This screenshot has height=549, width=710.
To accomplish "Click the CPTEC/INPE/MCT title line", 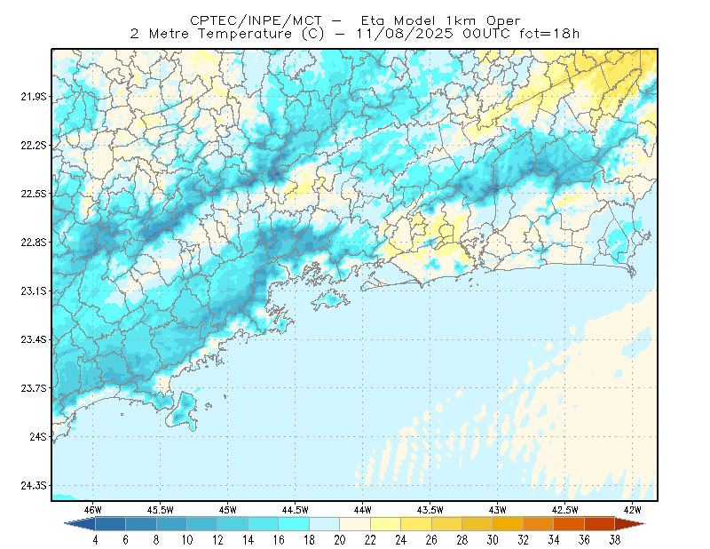I will [355, 20].
